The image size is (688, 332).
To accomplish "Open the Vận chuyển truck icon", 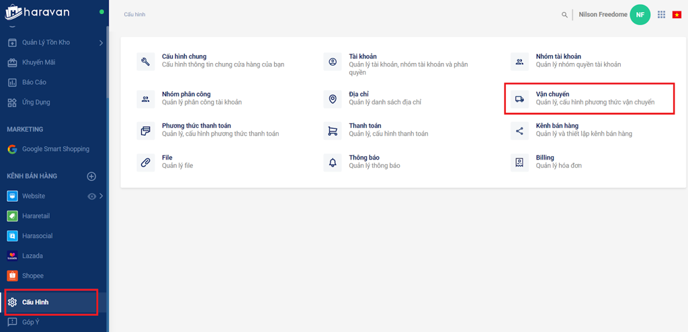I will (x=519, y=99).
